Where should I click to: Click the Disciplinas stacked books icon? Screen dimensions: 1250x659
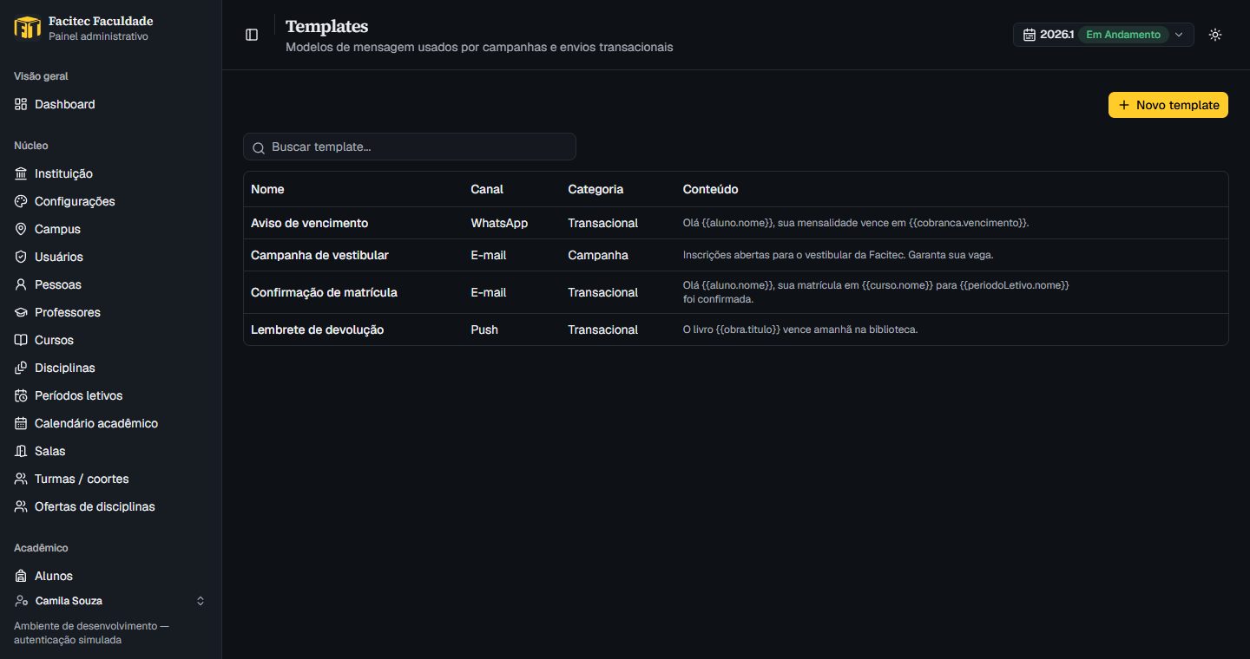pyautogui.click(x=21, y=368)
